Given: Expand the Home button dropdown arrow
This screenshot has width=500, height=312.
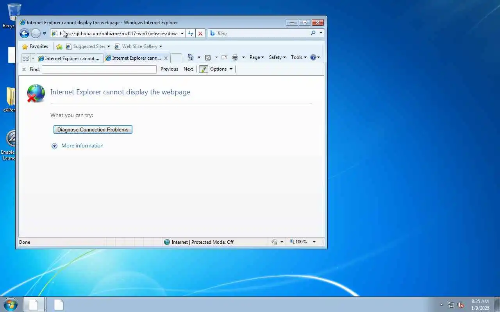Looking at the screenshot, I should 199,57.
